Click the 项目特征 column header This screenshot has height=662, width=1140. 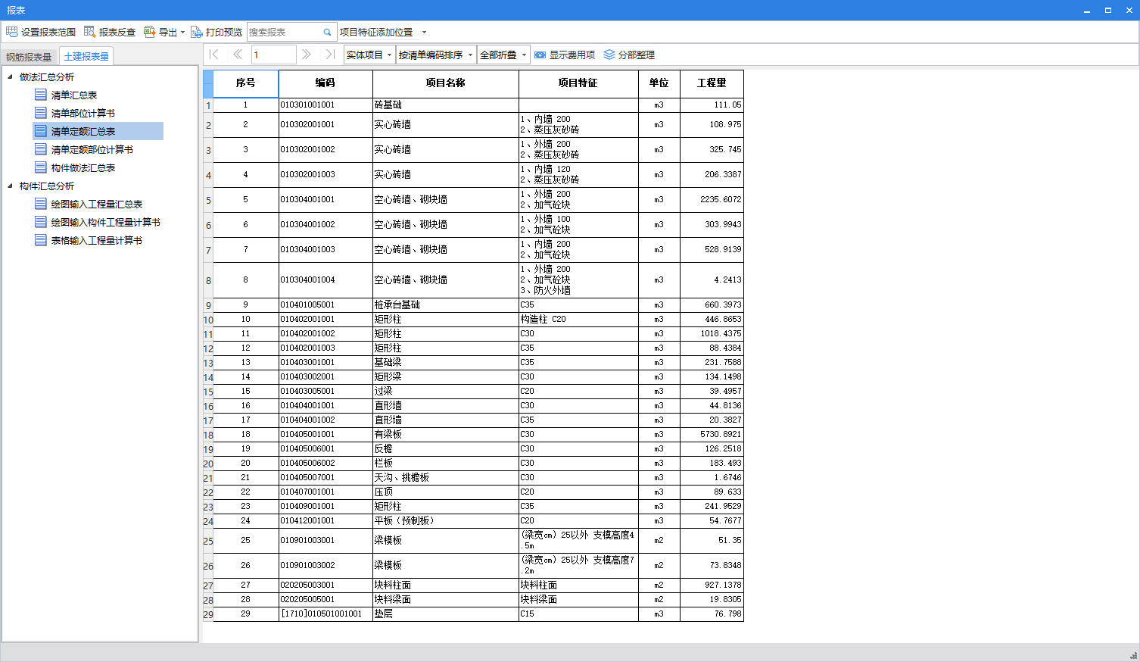click(x=578, y=83)
